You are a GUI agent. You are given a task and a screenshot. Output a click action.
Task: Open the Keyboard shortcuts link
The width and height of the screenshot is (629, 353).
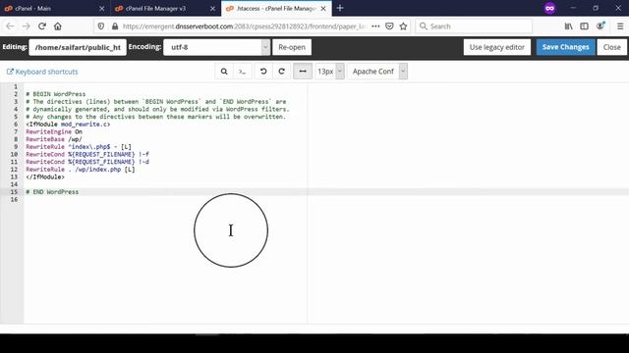42,72
